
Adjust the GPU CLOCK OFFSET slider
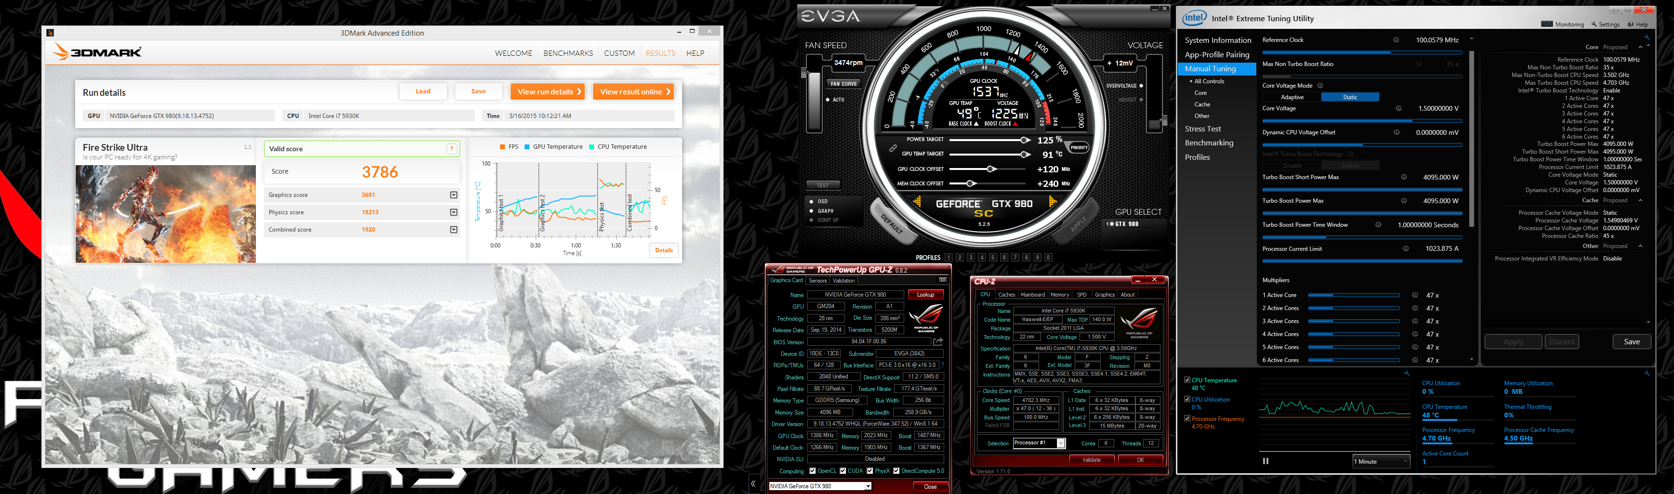(x=991, y=169)
